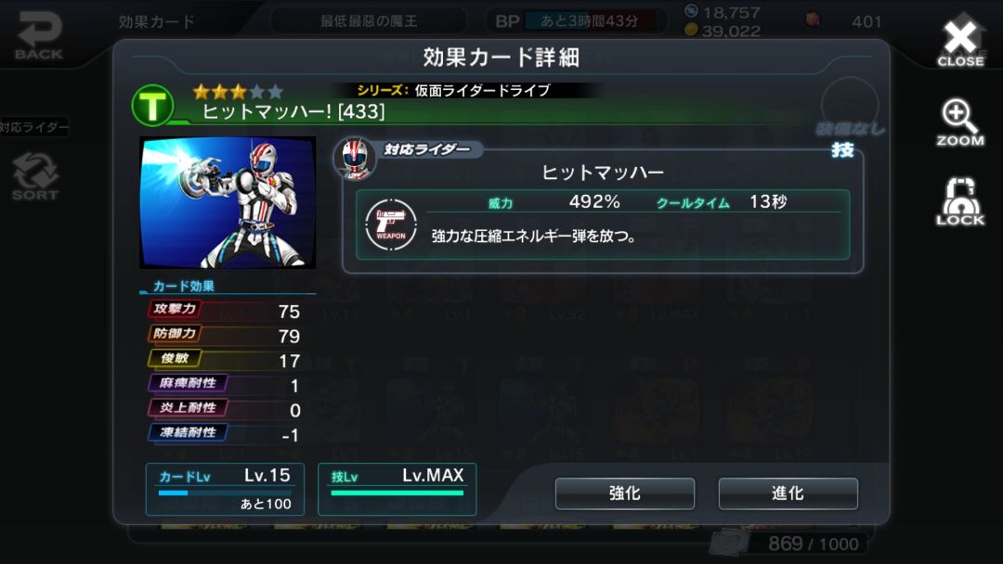This screenshot has height=564, width=1003.
Task: Open the SORT icon on sidebar
Action: click(35, 176)
